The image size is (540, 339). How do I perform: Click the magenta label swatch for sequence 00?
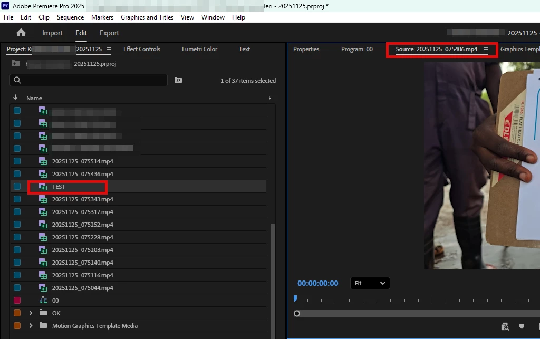17,301
